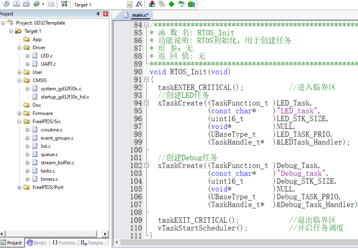The width and height of the screenshot is (358, 249).
Task: Click the Project panel horizontal scrollbar thumb
Action: tap(51, 234)
